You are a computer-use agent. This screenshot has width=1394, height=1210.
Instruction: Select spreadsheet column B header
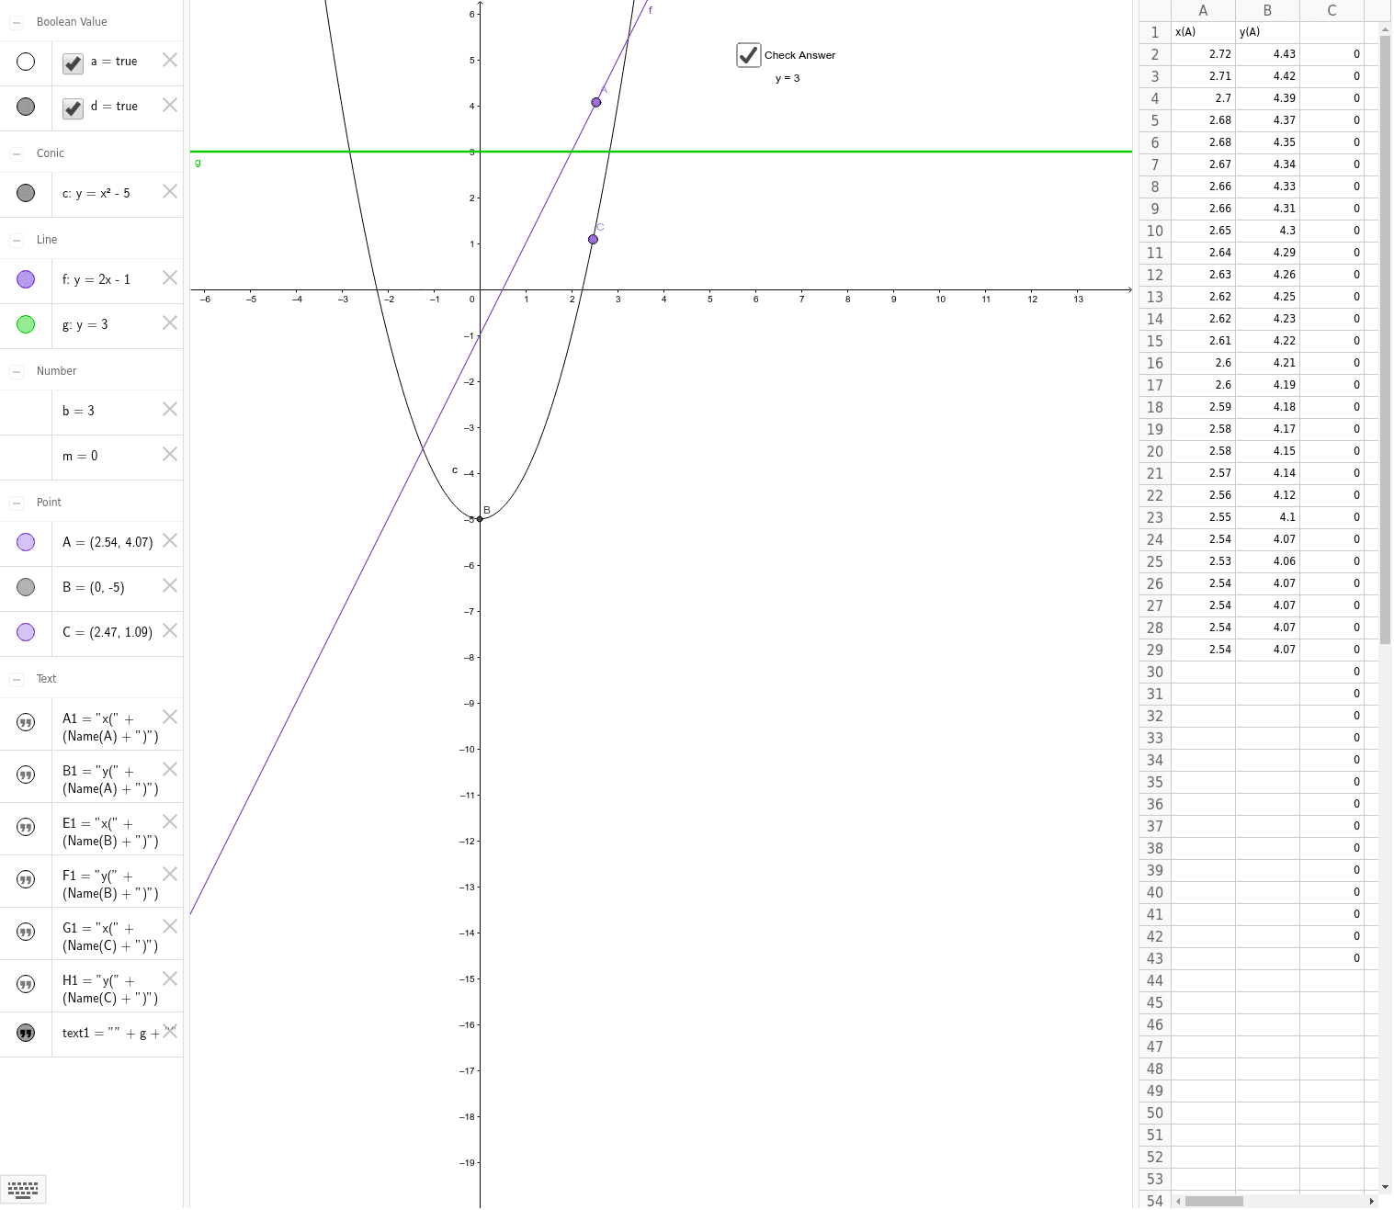(1267, 10)
